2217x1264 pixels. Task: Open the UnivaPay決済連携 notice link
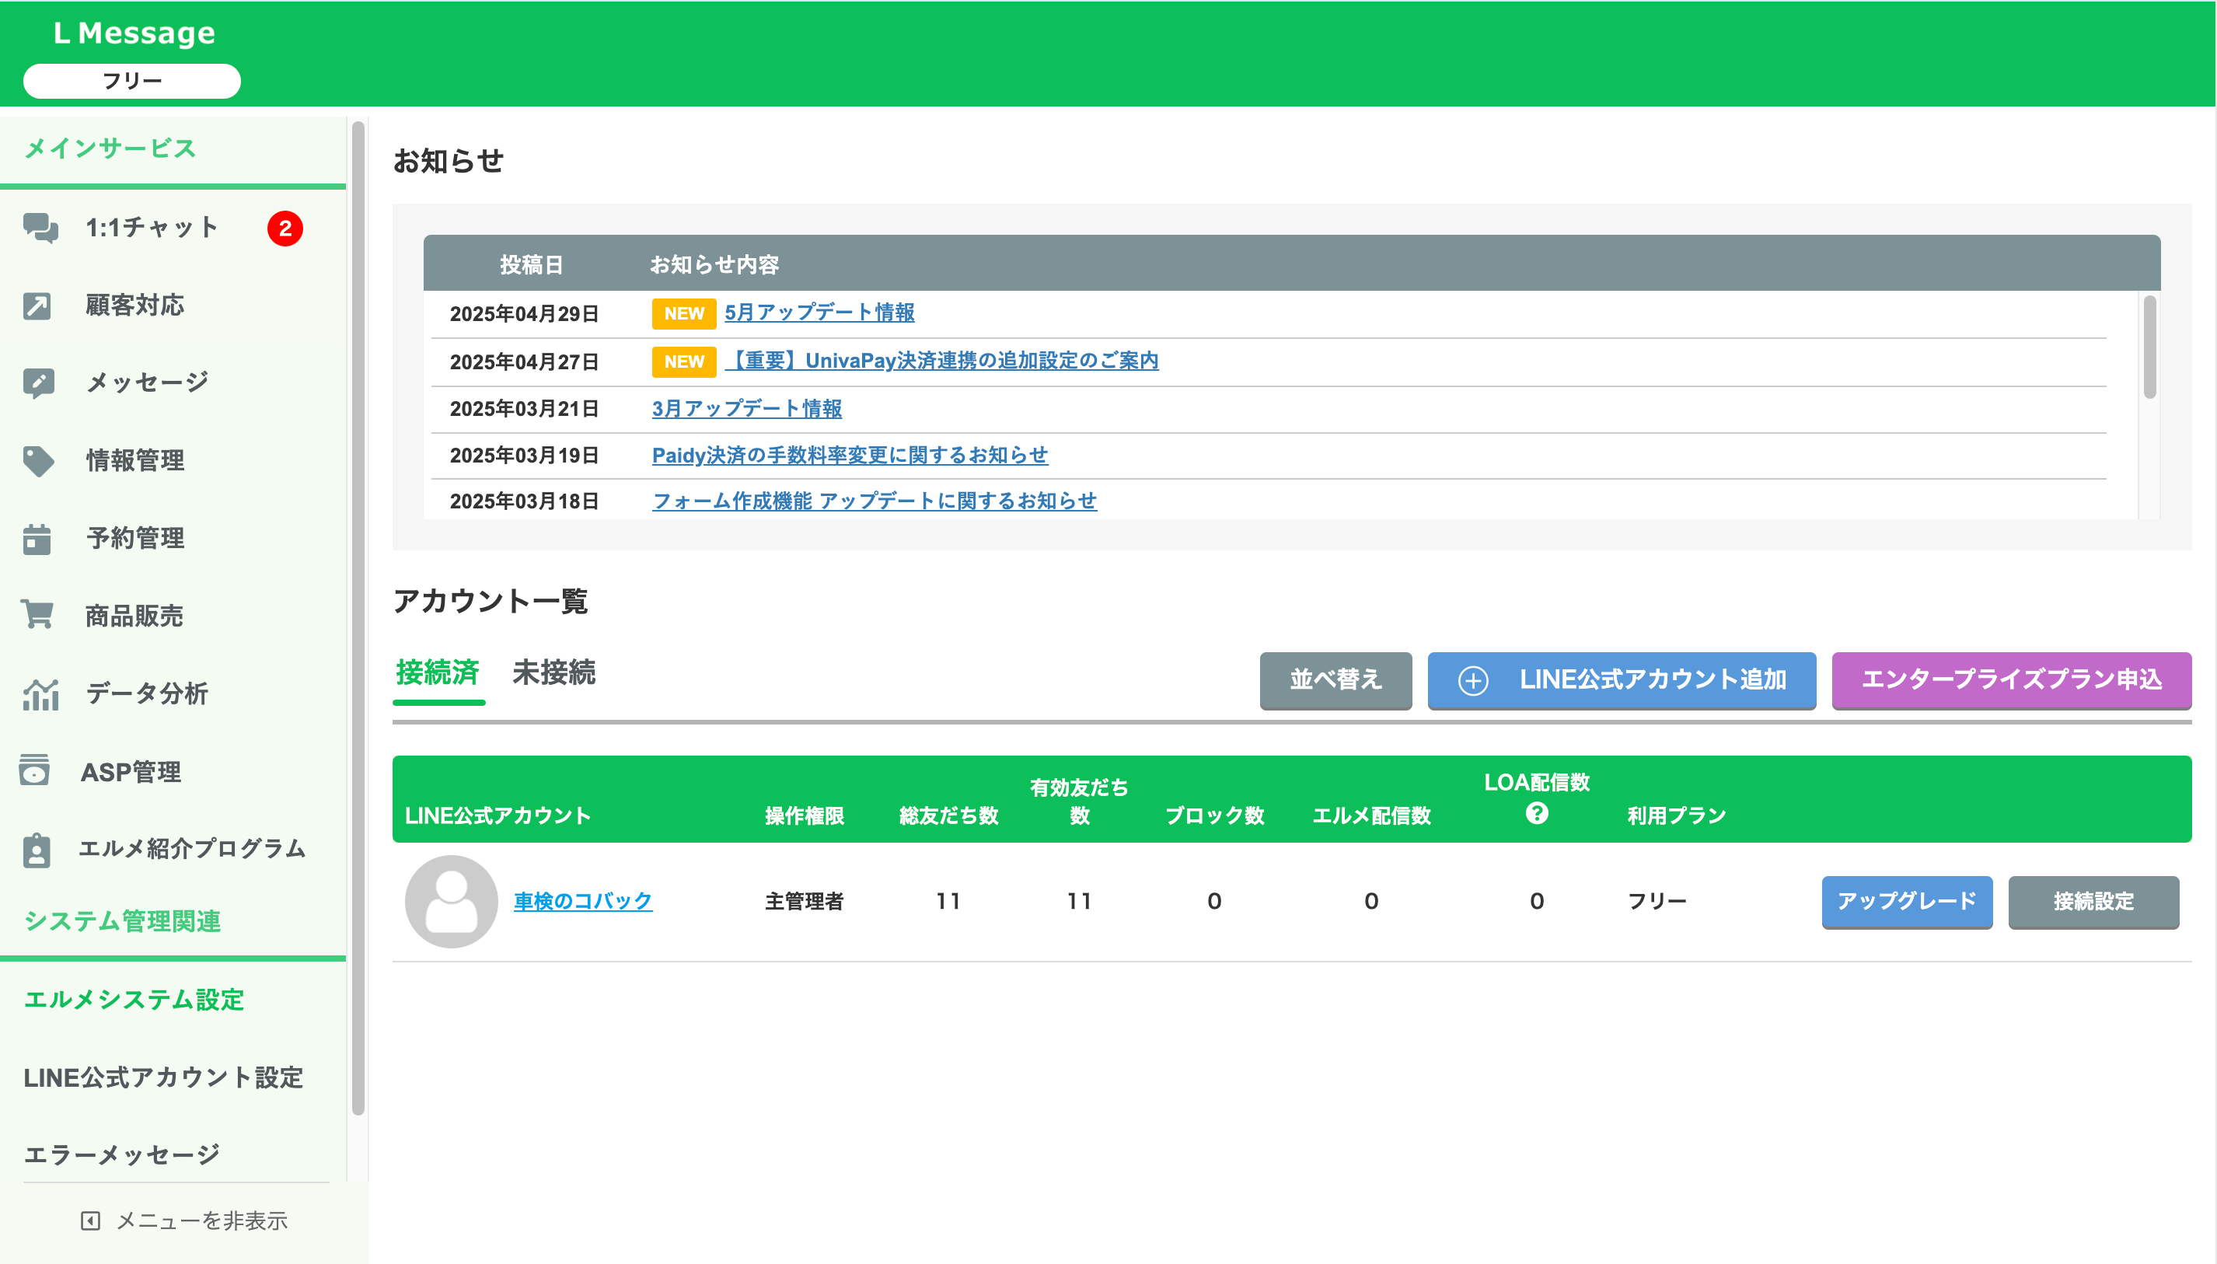(941, 360)
